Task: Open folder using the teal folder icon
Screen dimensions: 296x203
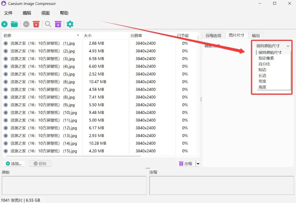Action: coord(14,24)
